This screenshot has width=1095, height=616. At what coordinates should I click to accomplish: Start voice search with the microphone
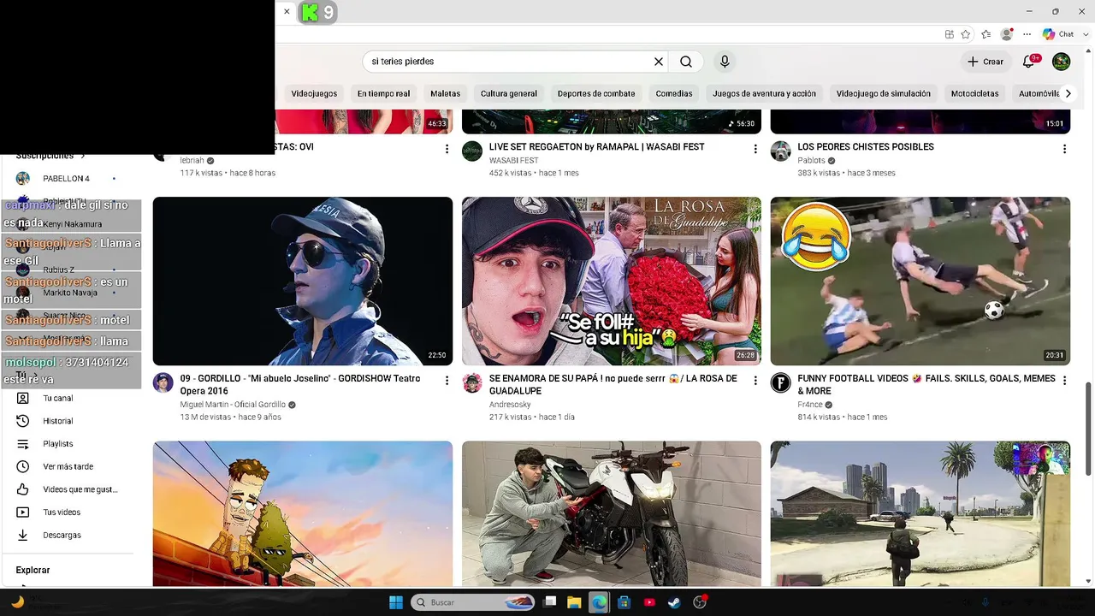[725, 62]
